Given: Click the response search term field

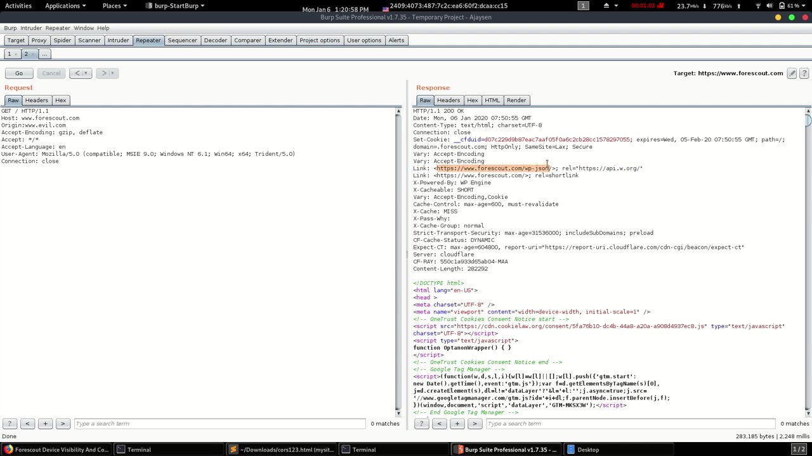Looking at the screenshot, I should coord(631,424).
